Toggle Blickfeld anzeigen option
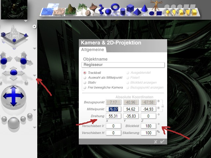 point(128,83)
